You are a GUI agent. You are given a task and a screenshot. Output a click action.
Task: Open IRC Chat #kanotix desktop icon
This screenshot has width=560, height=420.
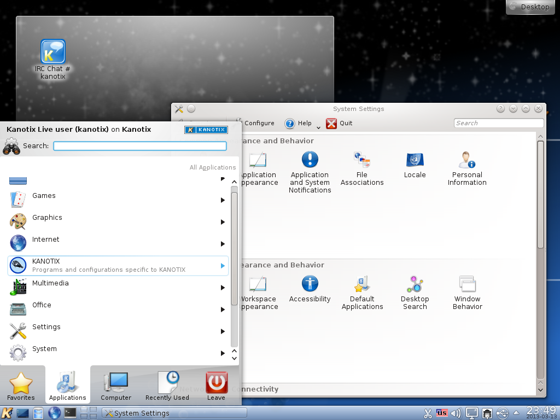tap(53, 60)
